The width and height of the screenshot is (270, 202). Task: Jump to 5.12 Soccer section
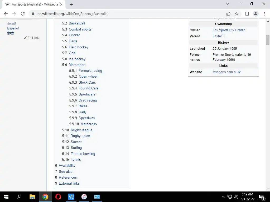click(x=76, y=142)
